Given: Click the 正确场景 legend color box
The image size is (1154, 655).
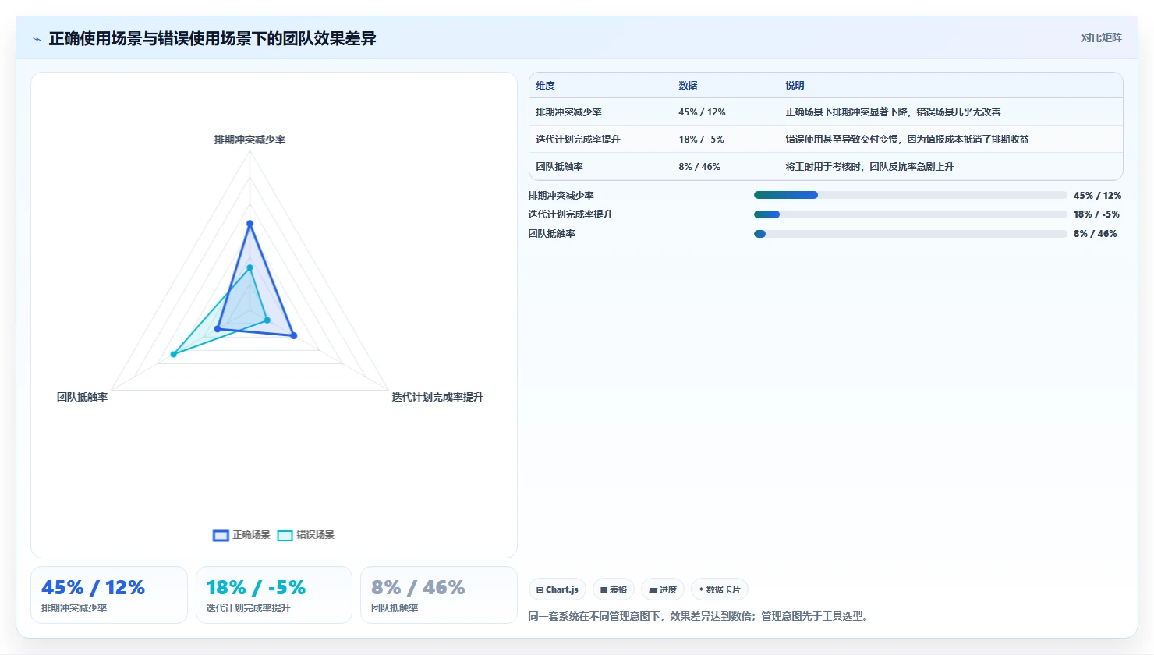Looking at the screenshot, I should coord(221,535).
